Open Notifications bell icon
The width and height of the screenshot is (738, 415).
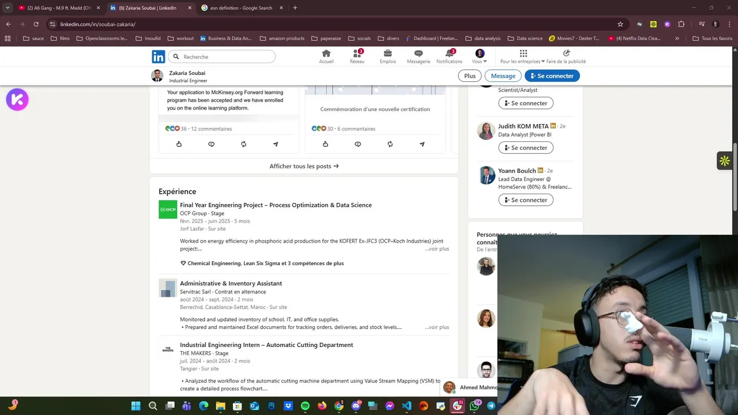coord(449,56)
